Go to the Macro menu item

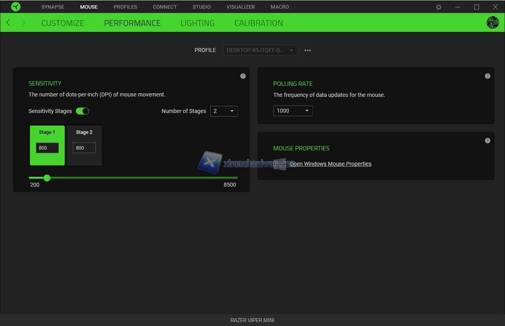[280, 7]
